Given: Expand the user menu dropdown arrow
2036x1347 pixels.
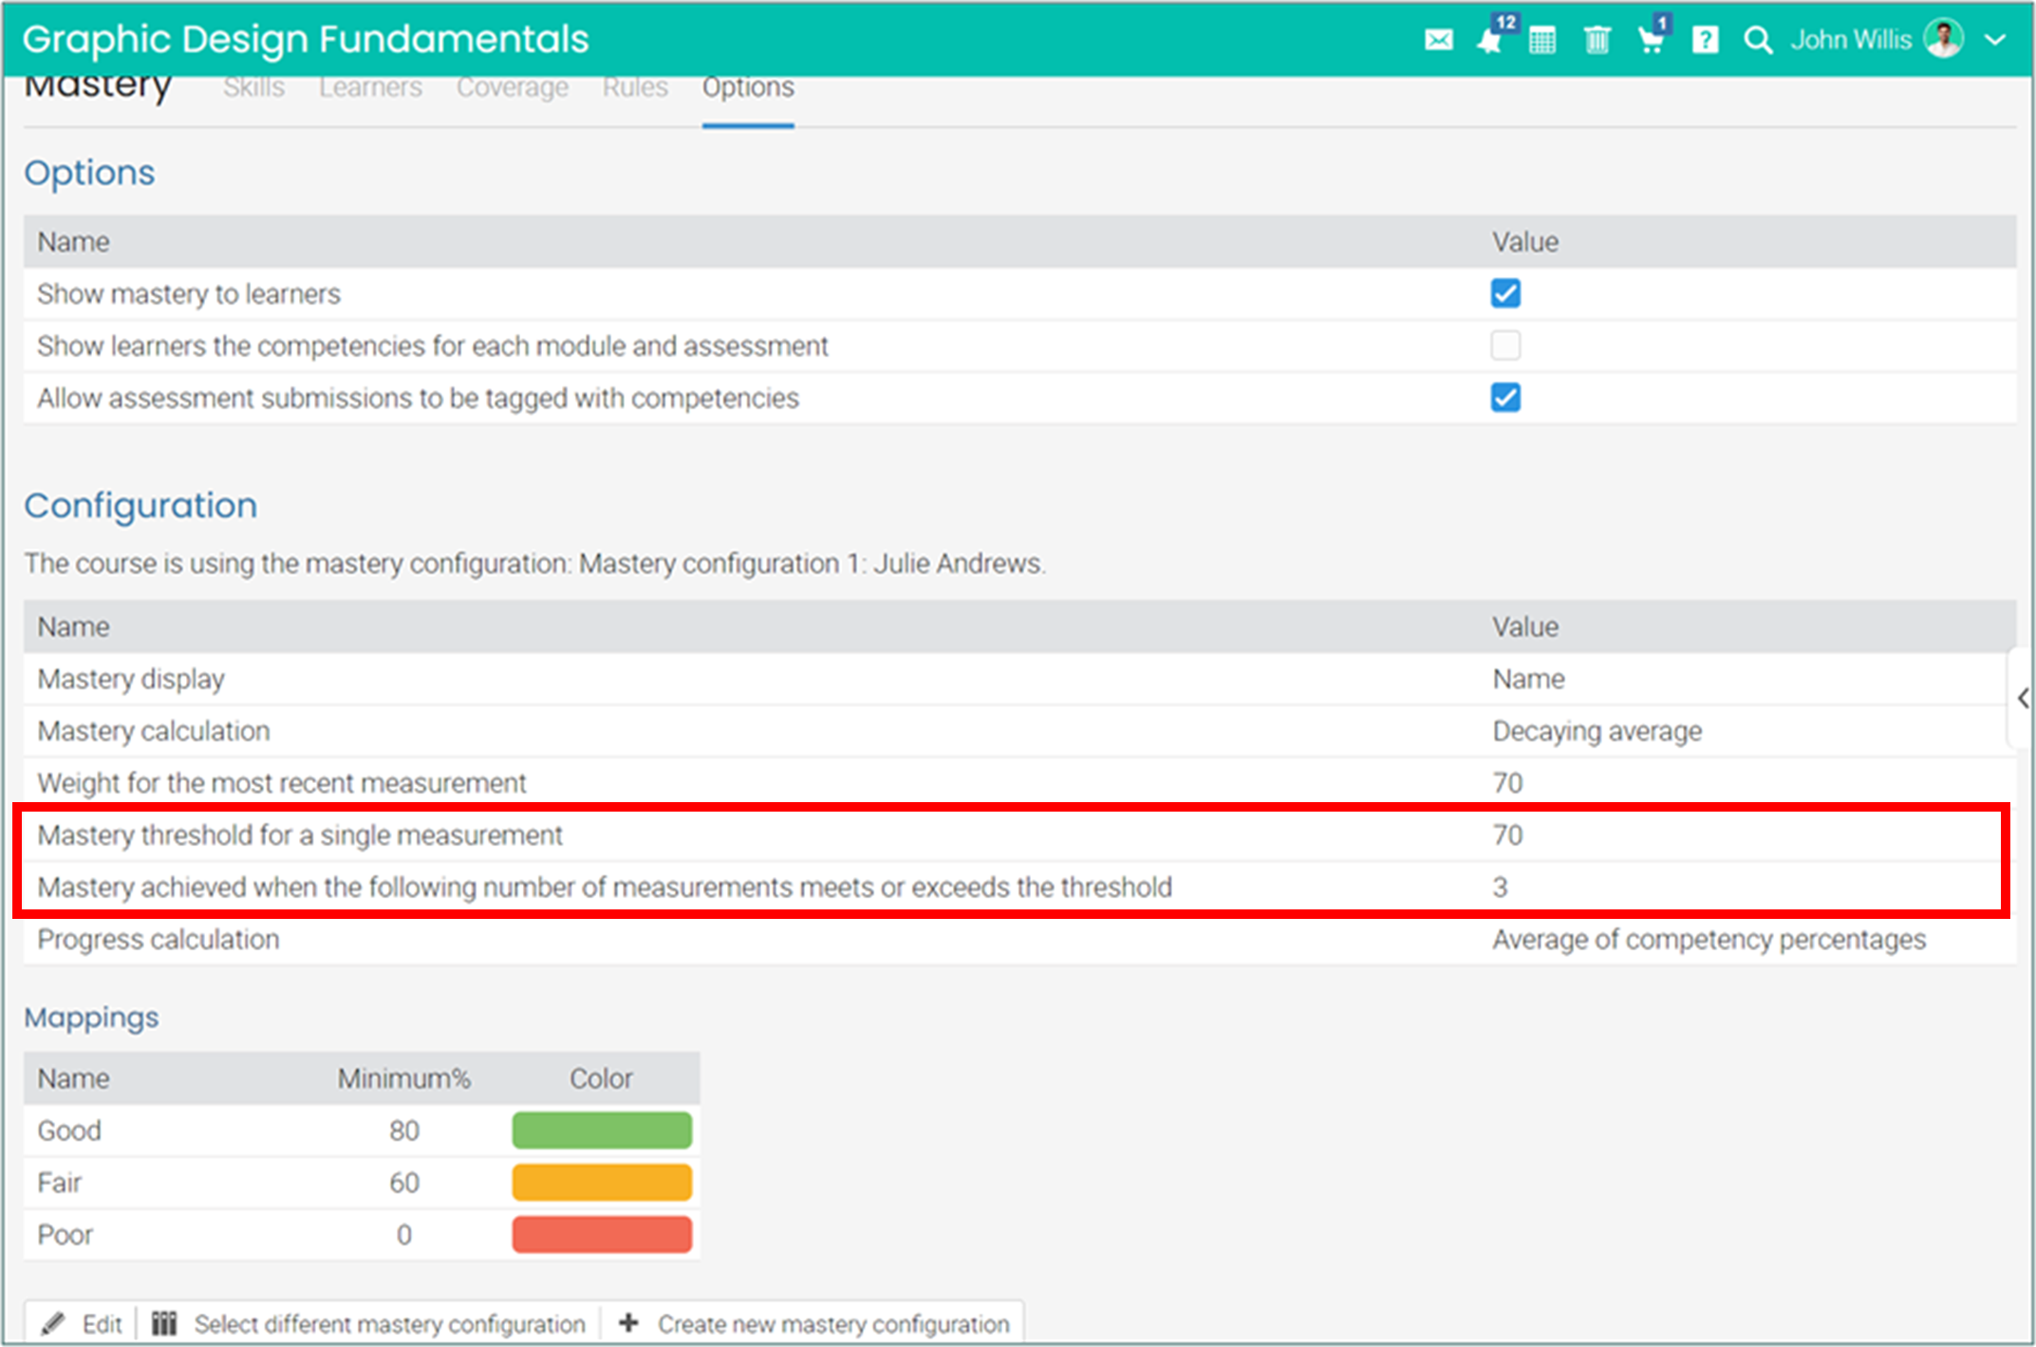Looking at the screenshot, I should coord(1994,40).
